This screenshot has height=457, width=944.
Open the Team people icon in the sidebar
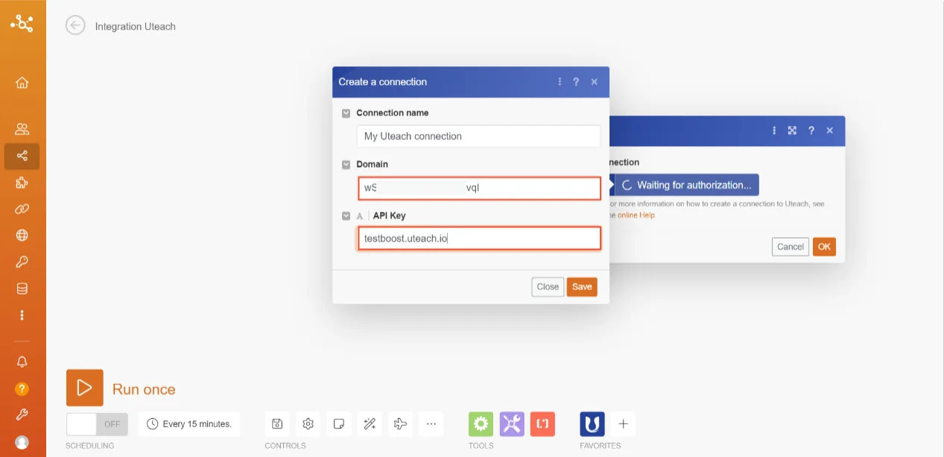tap(22, 129)
